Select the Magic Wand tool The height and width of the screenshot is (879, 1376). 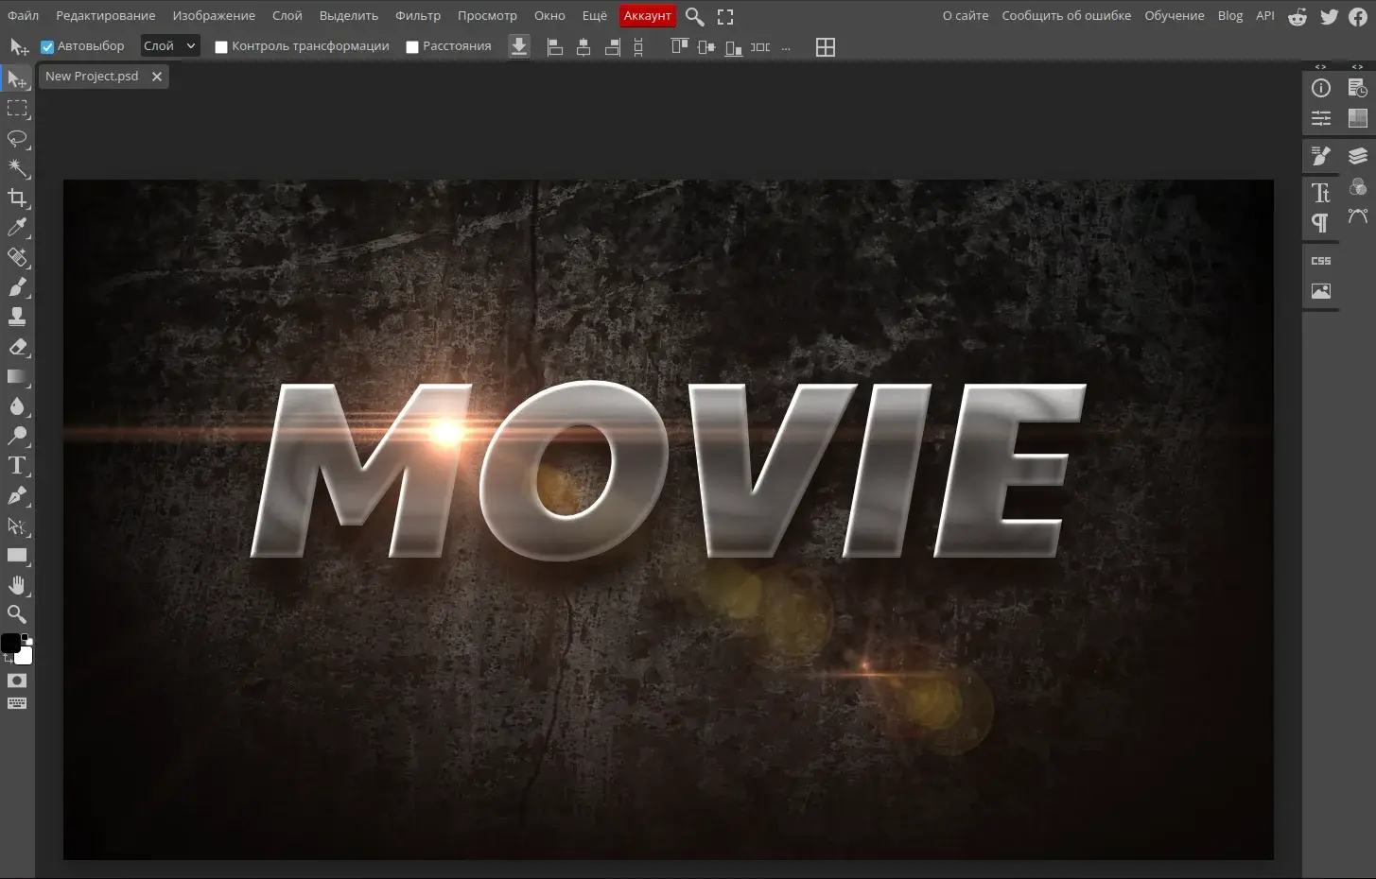coord(17,168)
